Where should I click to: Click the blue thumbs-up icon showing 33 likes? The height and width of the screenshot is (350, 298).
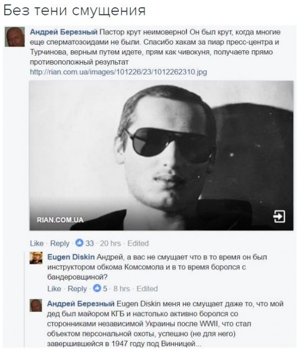(x=79, y=243)
